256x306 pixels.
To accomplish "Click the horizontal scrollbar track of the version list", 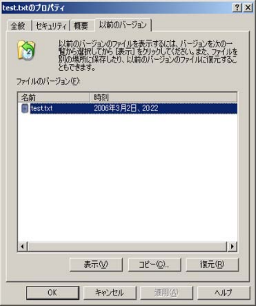I will point(127,246).
